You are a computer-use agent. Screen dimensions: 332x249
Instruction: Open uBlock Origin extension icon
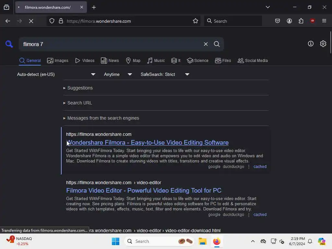pos(313,21)
